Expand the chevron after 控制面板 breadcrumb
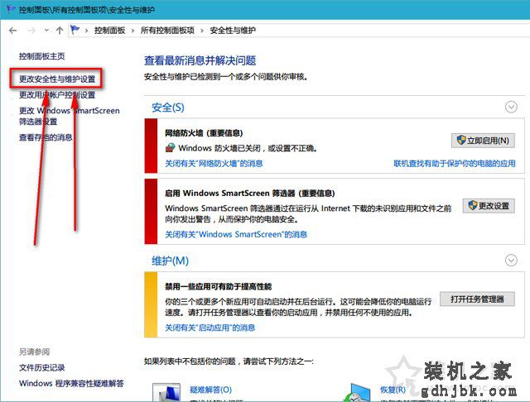Screen dimensions: 530x402 coord(132,31)
